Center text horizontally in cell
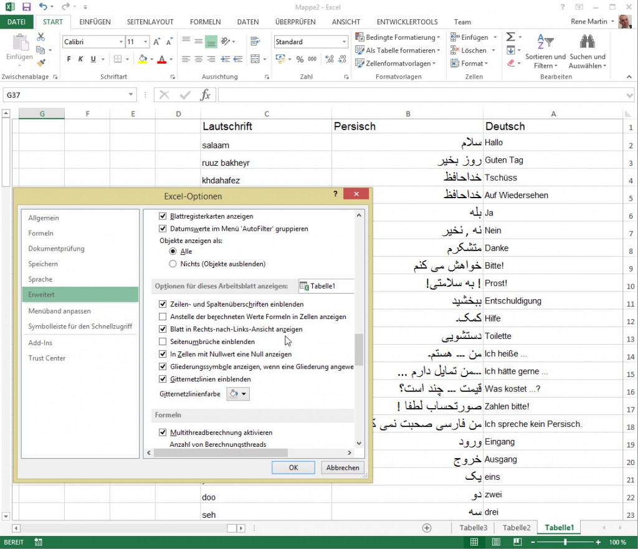The image size is (638, 549). (199, 59)
